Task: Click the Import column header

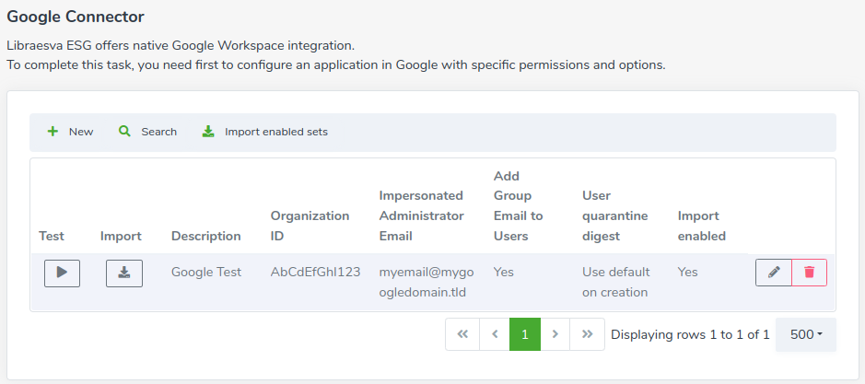Action: point(121,236)
